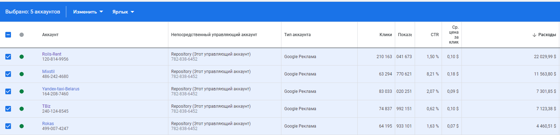The height and width of the screenshot is (135, 560).
Task: Click the green status dot for TBiz
Action: click(22, 109)
